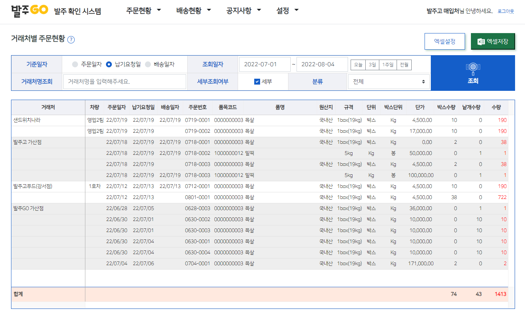Click the 주문번호 column header
Viewport: 525px width, 317px height.
click(198, 107)
